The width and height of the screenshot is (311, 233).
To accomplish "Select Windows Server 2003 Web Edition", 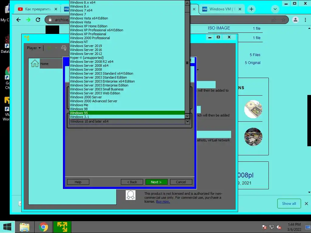I will click(x=127, y=93).
